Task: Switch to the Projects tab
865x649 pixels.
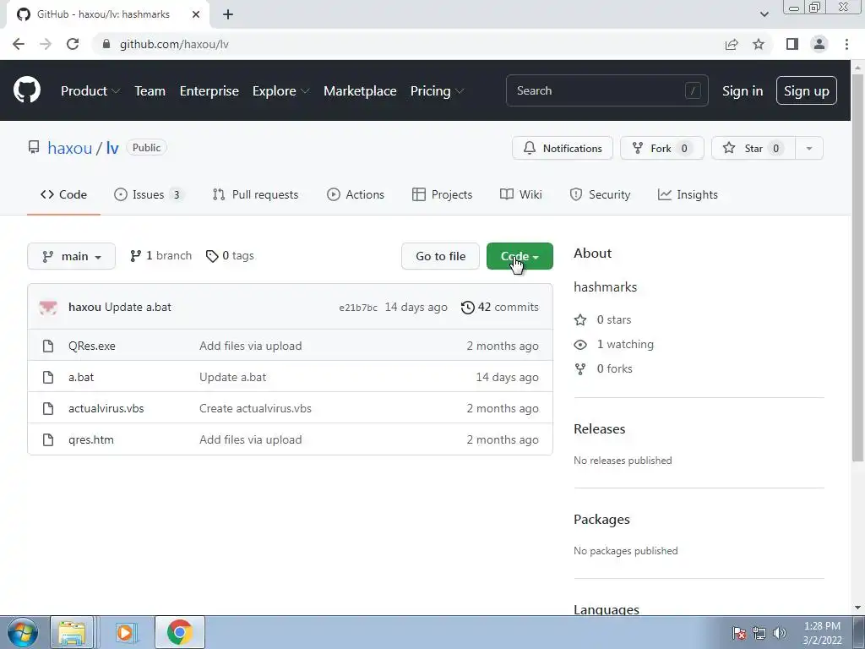Action: pyautogui.click(x=442, y=194)
